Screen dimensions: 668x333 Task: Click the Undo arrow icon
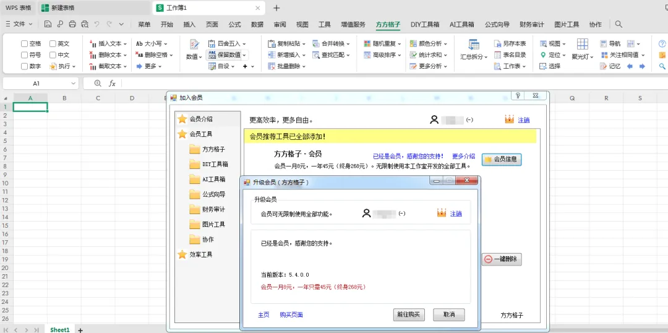pyautogui.click(x=96, y=24)
